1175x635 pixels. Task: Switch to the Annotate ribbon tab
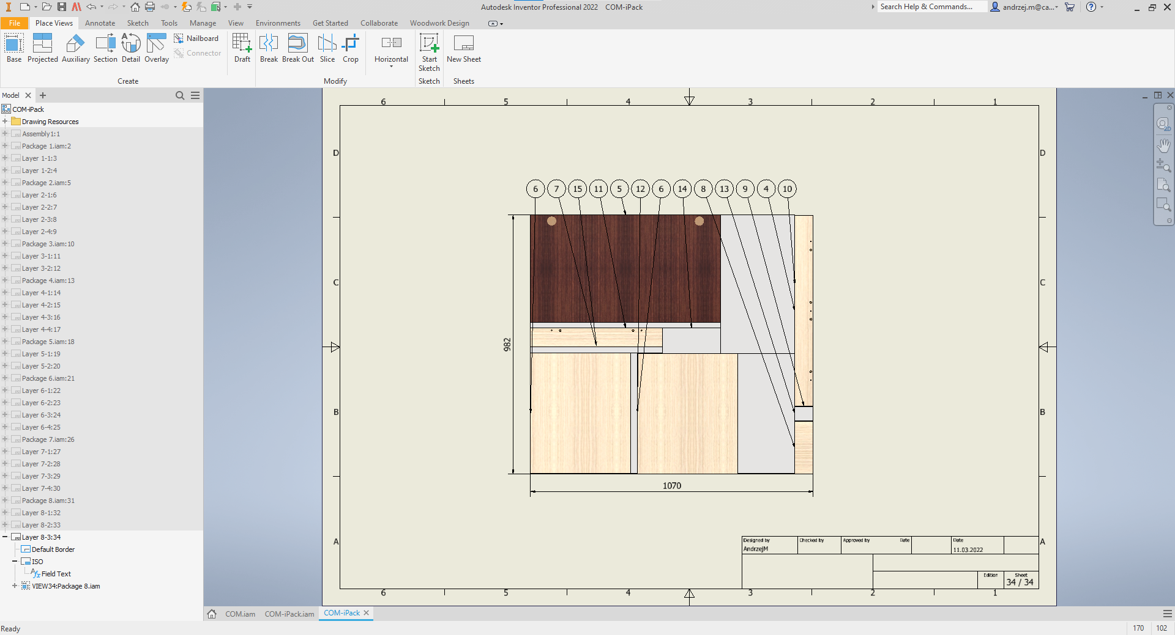(x=100, y=23)
